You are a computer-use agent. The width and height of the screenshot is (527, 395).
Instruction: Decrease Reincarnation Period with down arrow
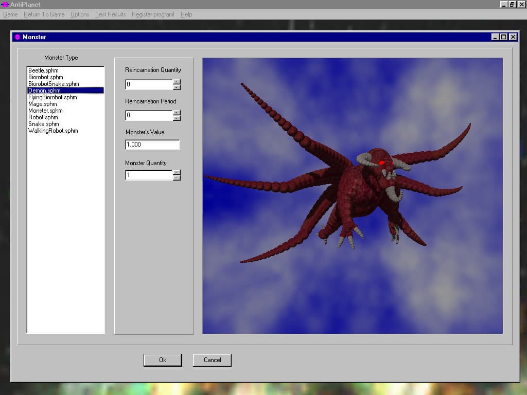177,118
